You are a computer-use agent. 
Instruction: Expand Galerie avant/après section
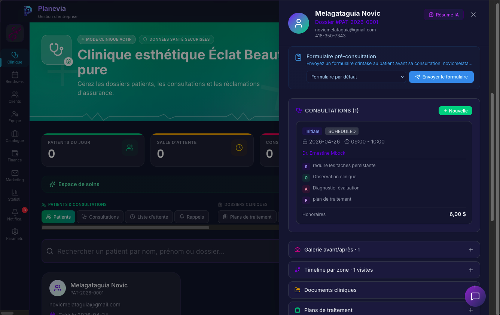[x=384, y=250]
